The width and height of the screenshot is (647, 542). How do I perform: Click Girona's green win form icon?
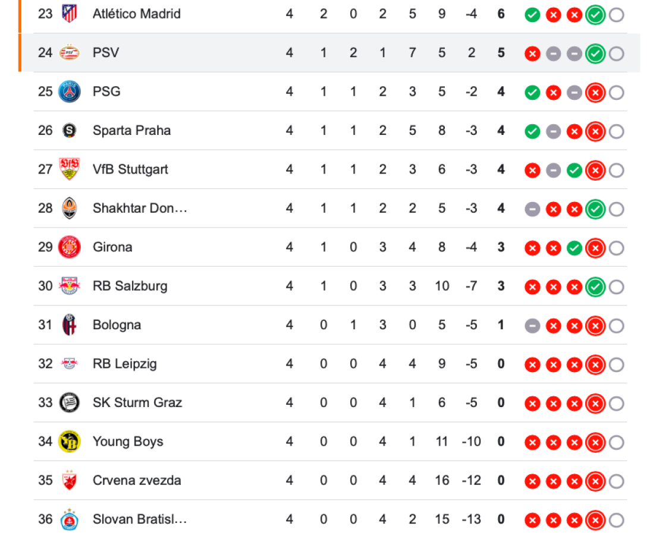coord(574,248)
